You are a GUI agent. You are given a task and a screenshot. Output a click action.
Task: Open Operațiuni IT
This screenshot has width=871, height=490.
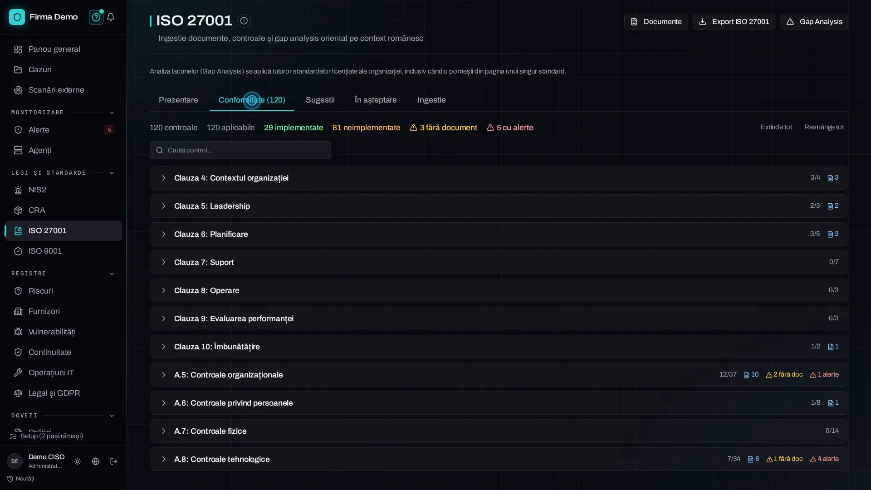[63, 372]
